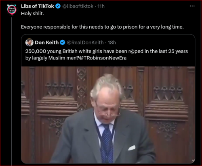Click the "250,000 young British" quoted text
The height and width of the screenshot is (166, 202).
(107, 51)
